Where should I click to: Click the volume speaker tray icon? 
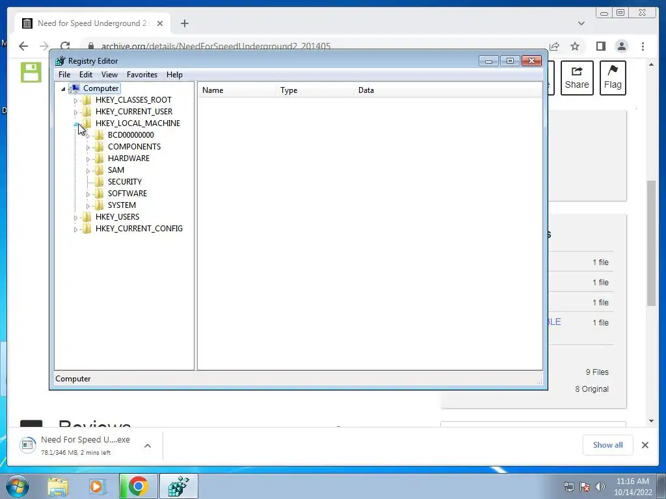600,487
